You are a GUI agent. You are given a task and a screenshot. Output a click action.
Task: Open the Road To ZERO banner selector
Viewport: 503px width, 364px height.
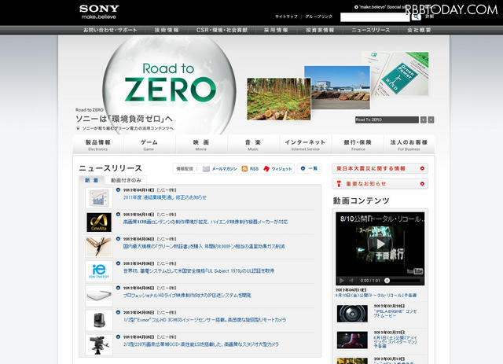[x=387, y=119]
